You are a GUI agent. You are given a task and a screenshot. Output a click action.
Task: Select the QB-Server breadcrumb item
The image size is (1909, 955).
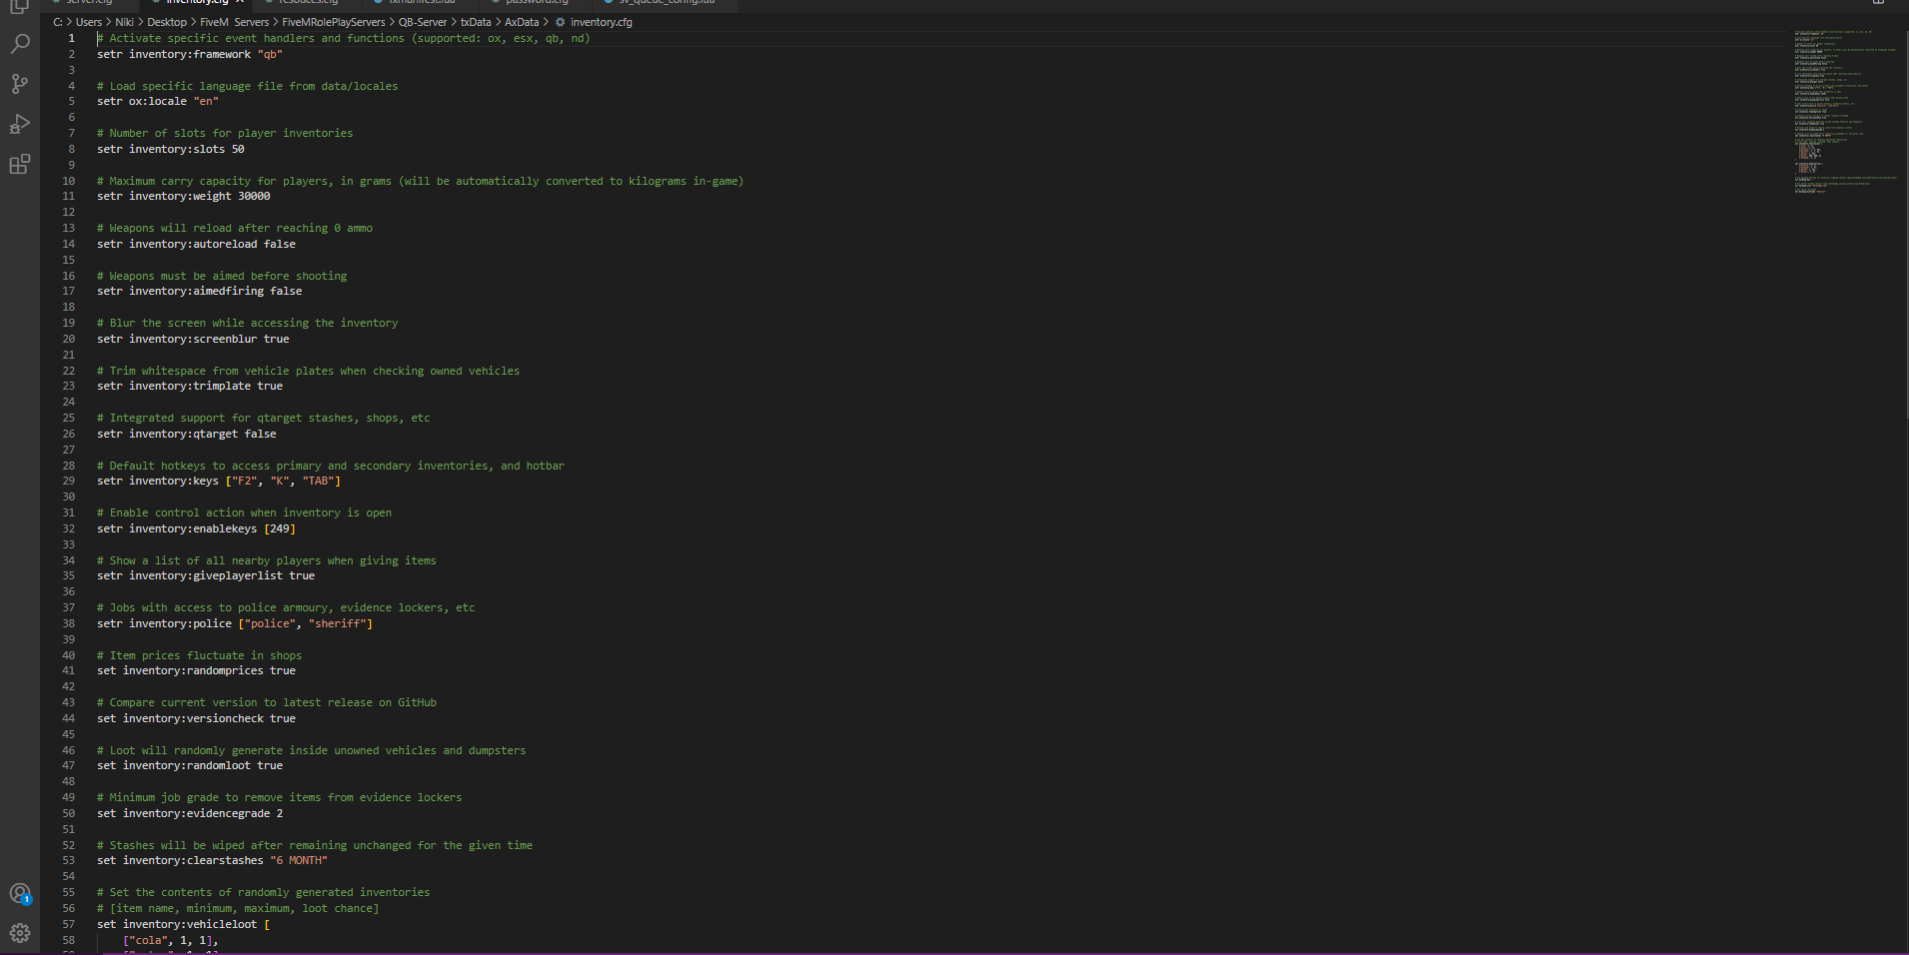[422, 21]
